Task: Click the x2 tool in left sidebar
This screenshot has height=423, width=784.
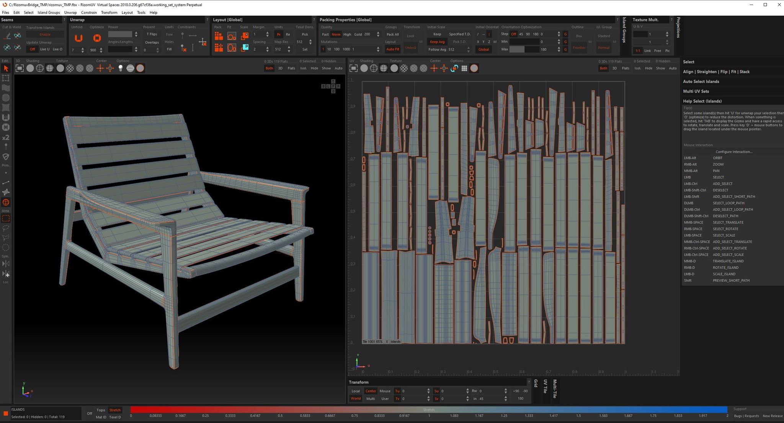Action: coord(6,137)
